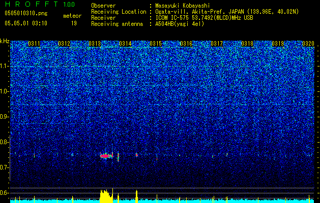Click the 'Receiving Location' label
The height and width of the screenshot is (203, 320).
pyautogui.click(x=119, y=12)
